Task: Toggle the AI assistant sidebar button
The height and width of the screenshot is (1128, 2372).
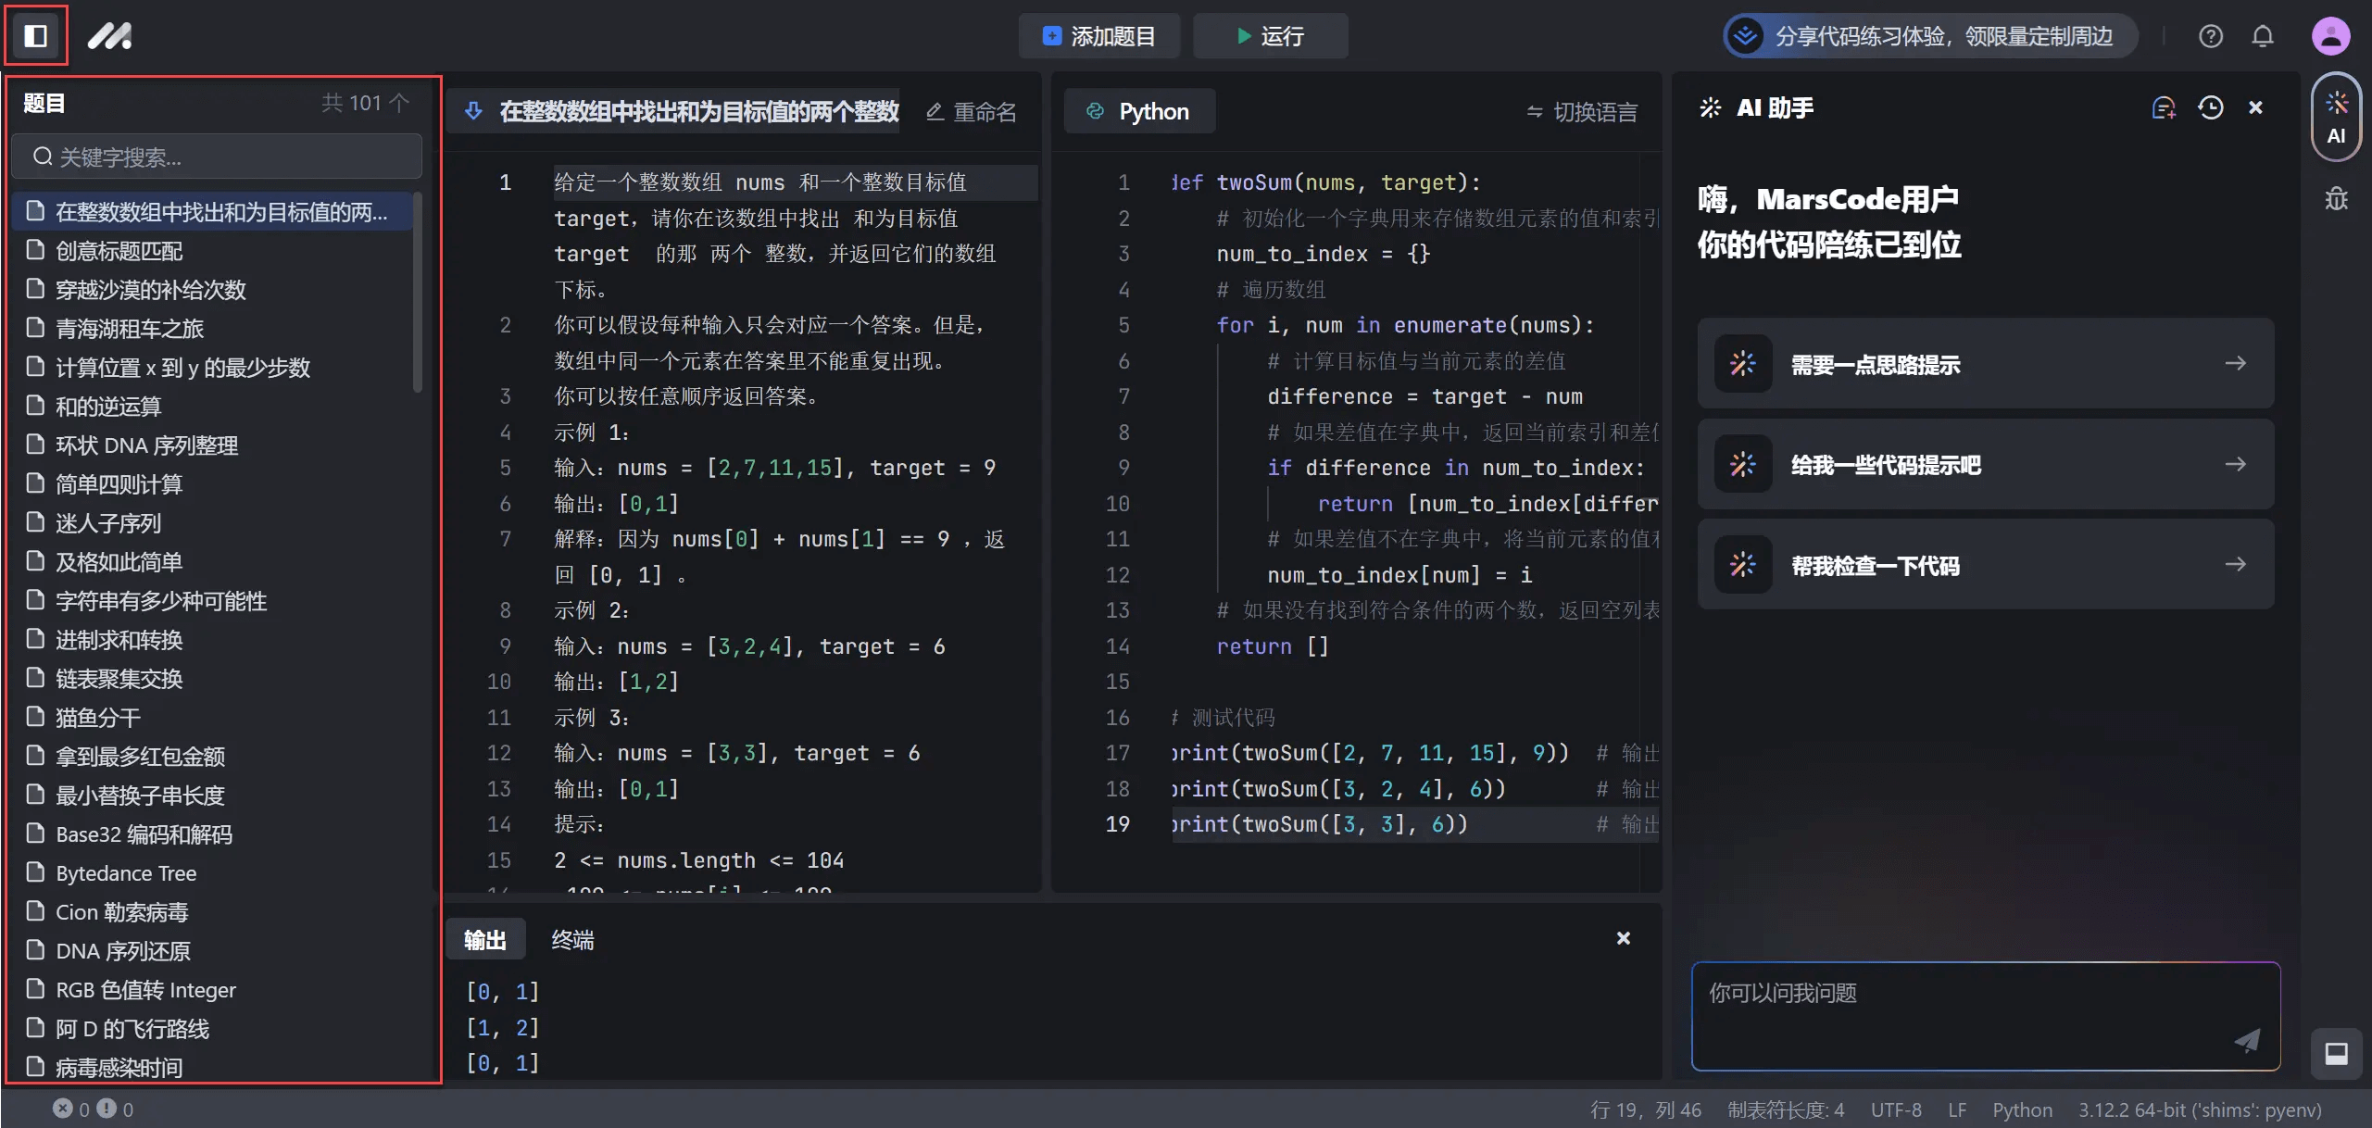Action: (x=2336, y=118)
